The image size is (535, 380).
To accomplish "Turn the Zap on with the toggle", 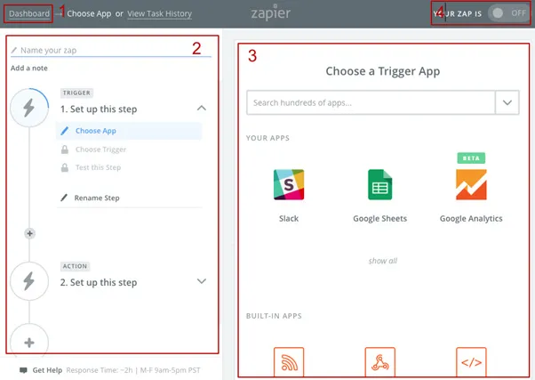I will [x=508, y=13].
